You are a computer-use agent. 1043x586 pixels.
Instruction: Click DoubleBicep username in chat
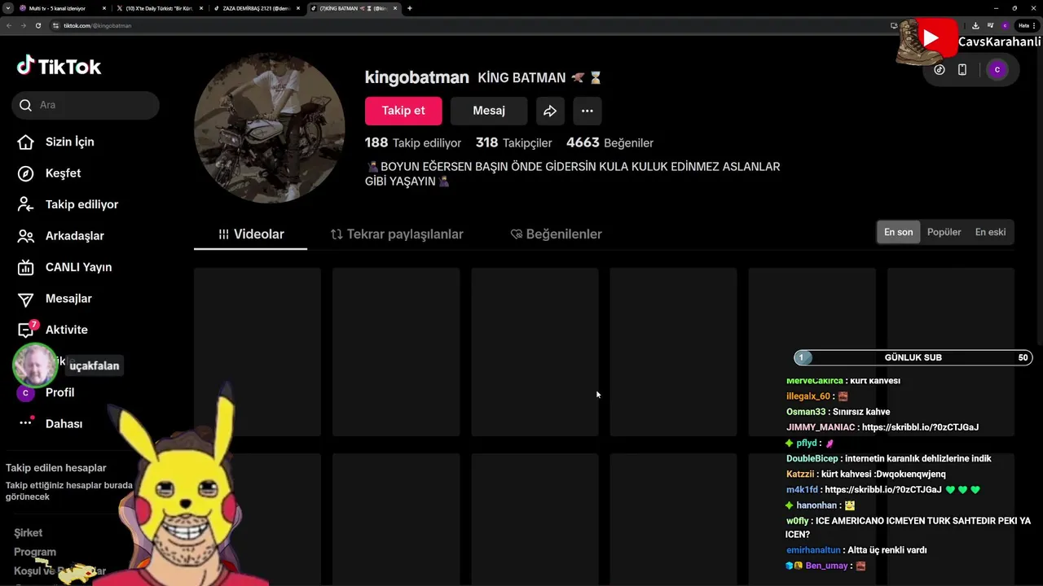click(x=812, y=459)
